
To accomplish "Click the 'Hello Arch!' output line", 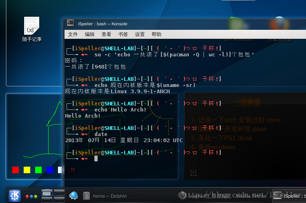I will (x=83, y=116).
